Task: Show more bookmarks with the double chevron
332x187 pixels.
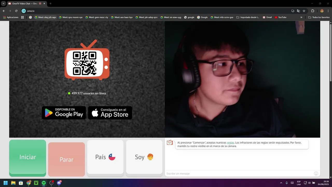Action: coord(301,17)
